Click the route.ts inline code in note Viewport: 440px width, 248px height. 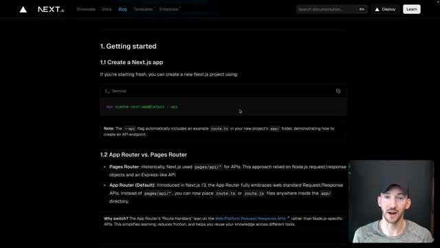[x=219, y=129]
